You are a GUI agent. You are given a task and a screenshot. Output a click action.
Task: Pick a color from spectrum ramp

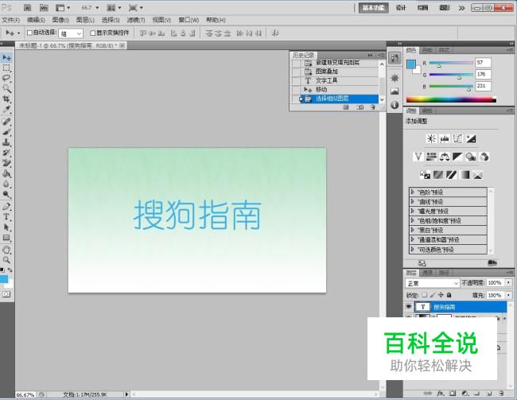(x=451, y=99)
